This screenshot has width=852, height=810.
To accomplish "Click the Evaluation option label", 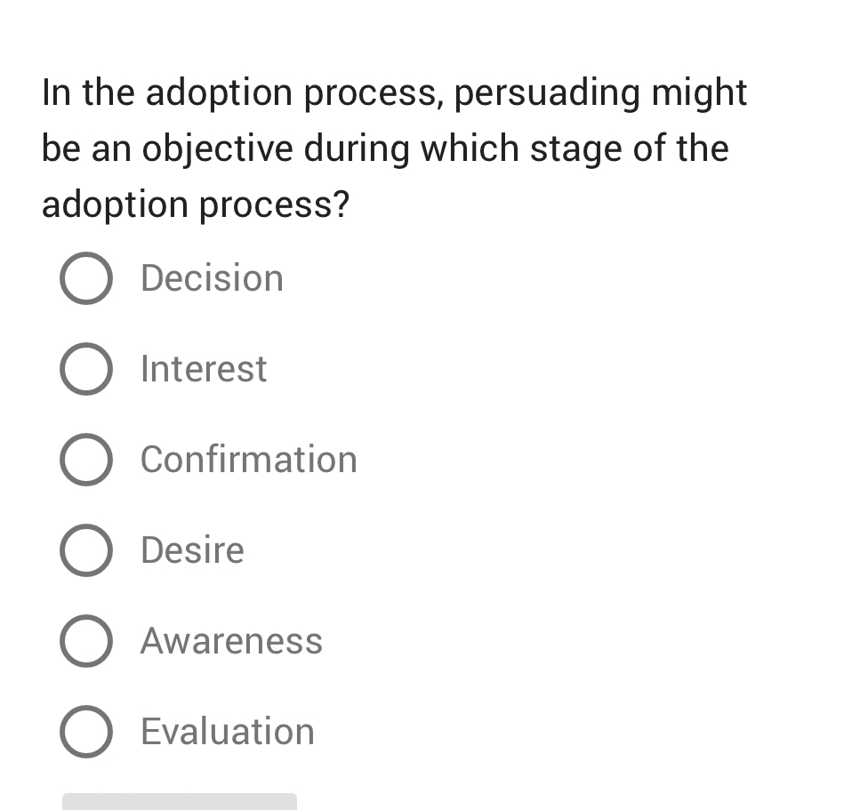I will click(227, 732).
